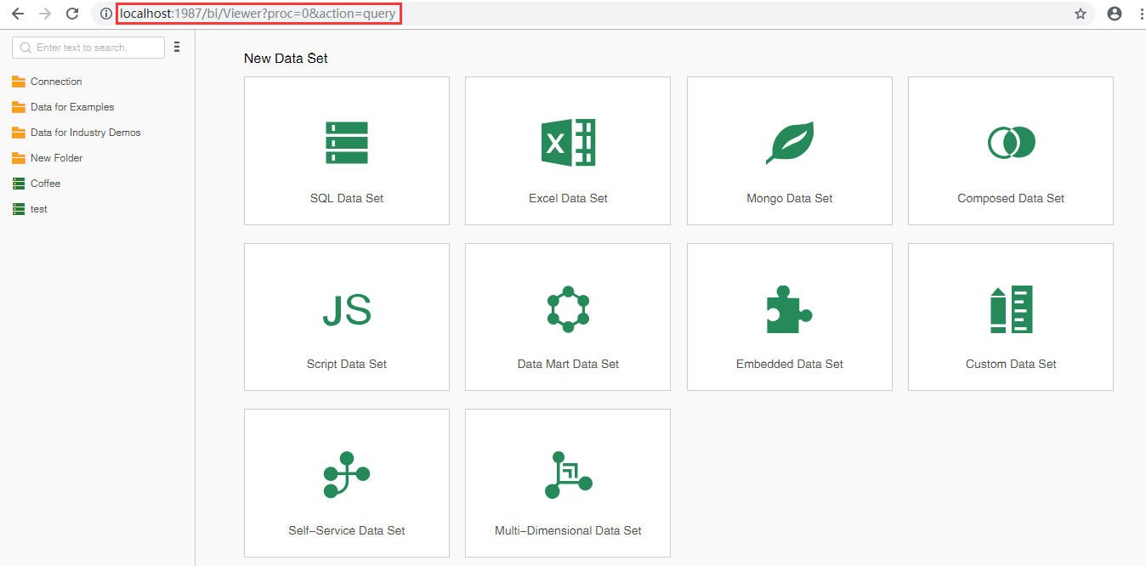Select the Coffee data set
The width and height of the screenshot is (1146, 566).
click(45, 184)
